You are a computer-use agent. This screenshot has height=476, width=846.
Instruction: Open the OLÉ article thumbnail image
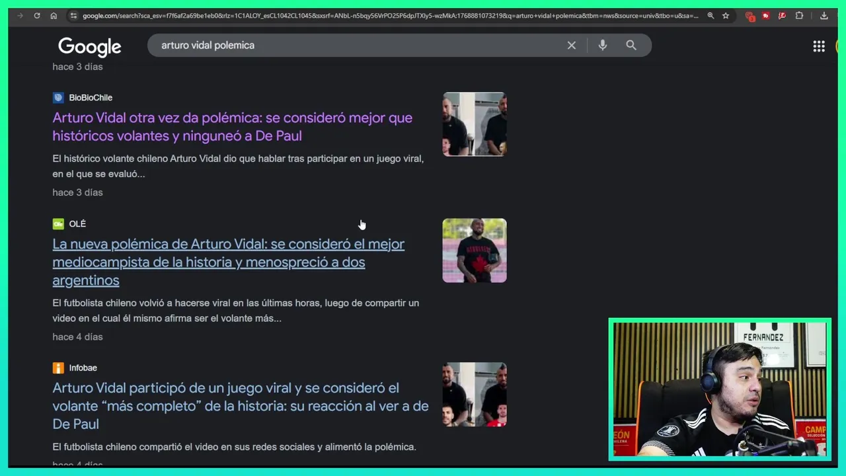point(475,251)
